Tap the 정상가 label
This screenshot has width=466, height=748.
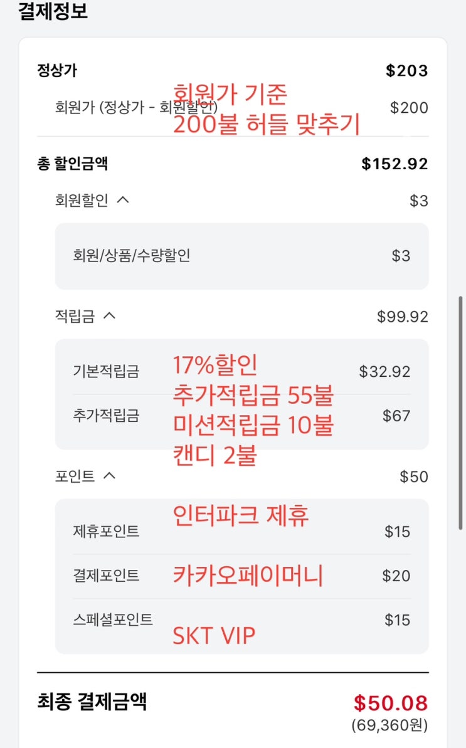coord(57,70)
